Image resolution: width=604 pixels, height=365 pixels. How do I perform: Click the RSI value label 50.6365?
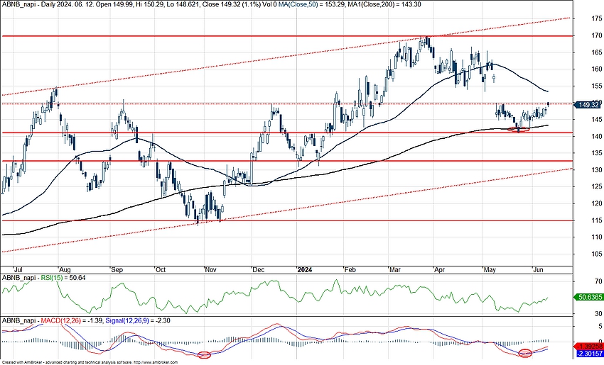click(588, 297)
